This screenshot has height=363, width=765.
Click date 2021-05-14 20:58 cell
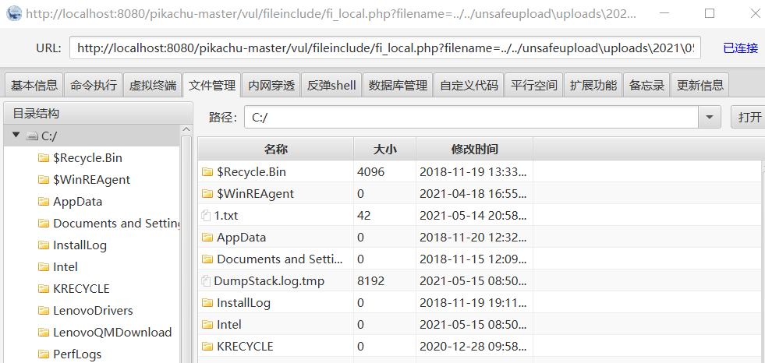pos(473,215)
